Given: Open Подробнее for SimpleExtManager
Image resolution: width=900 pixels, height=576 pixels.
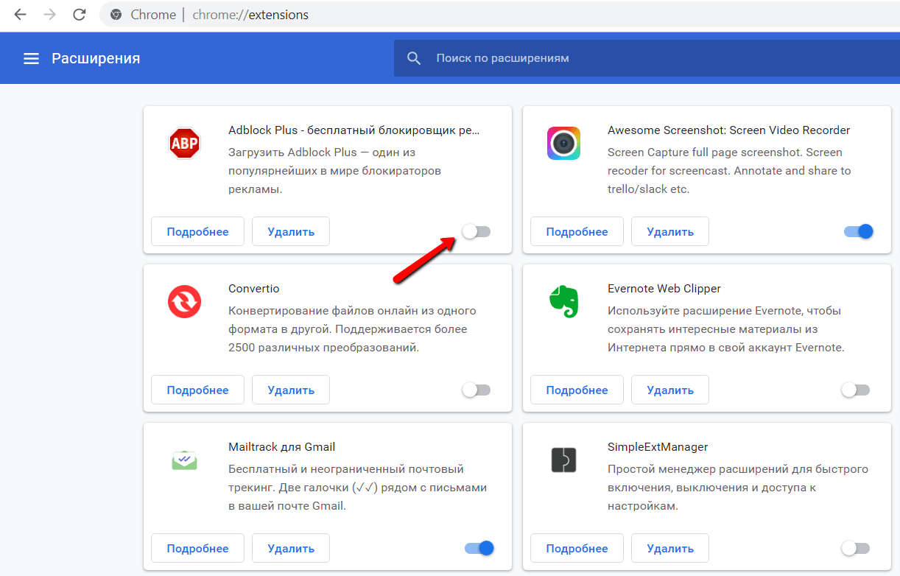Looking at the screenshot, I should pyautogui.click(x=577, y=548).
